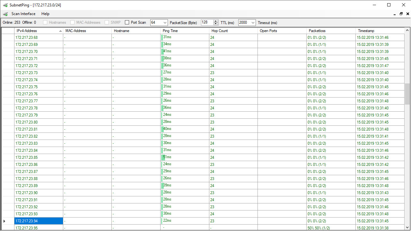This screenshot has height=231, width=411.
Task: Enable the Port Scan checkbox
Action: tap(127, 22)
